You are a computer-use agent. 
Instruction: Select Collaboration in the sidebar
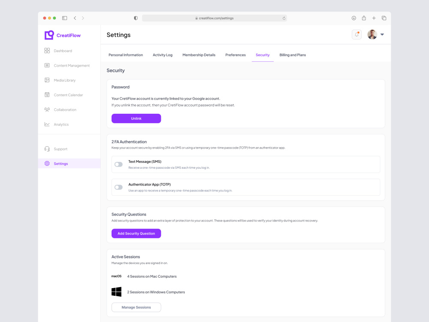pos(60,109)
